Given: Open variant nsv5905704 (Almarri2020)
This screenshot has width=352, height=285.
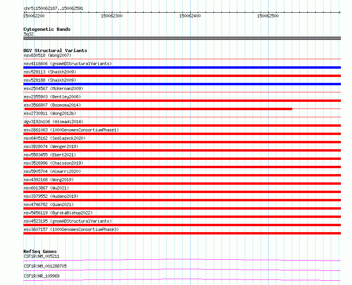Looking at the screenshot, I should coord(52,171).
